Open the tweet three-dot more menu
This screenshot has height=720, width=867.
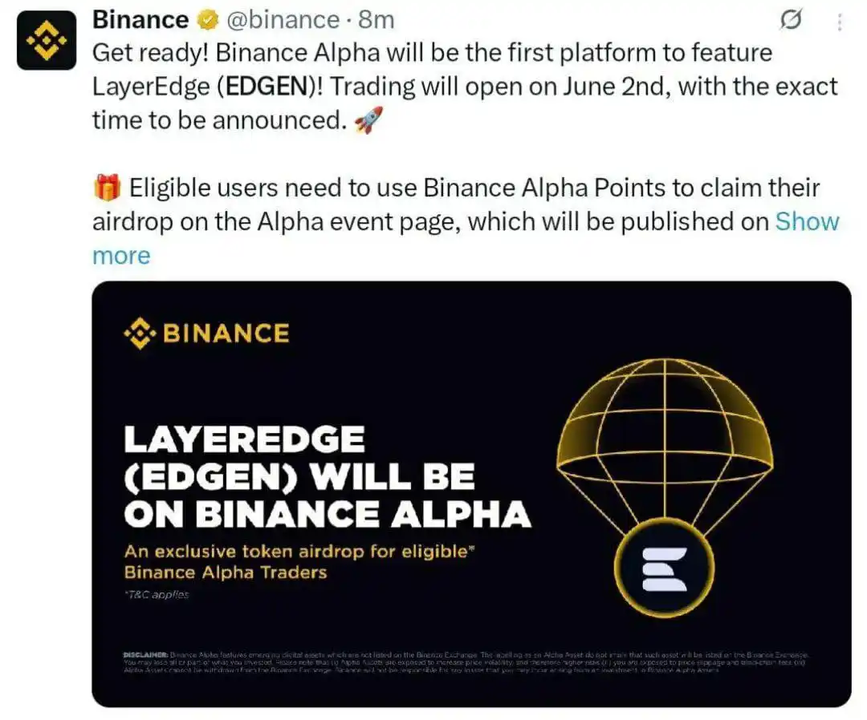click(840, 22)
